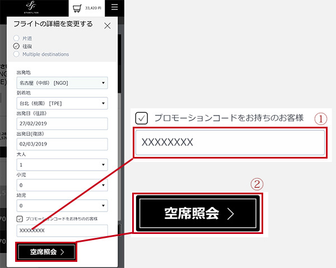The width and height of the screenshot is (336, 268).
Task: Expand the 出発地 departure airport dropdown
Action: [x=62, y=83]
